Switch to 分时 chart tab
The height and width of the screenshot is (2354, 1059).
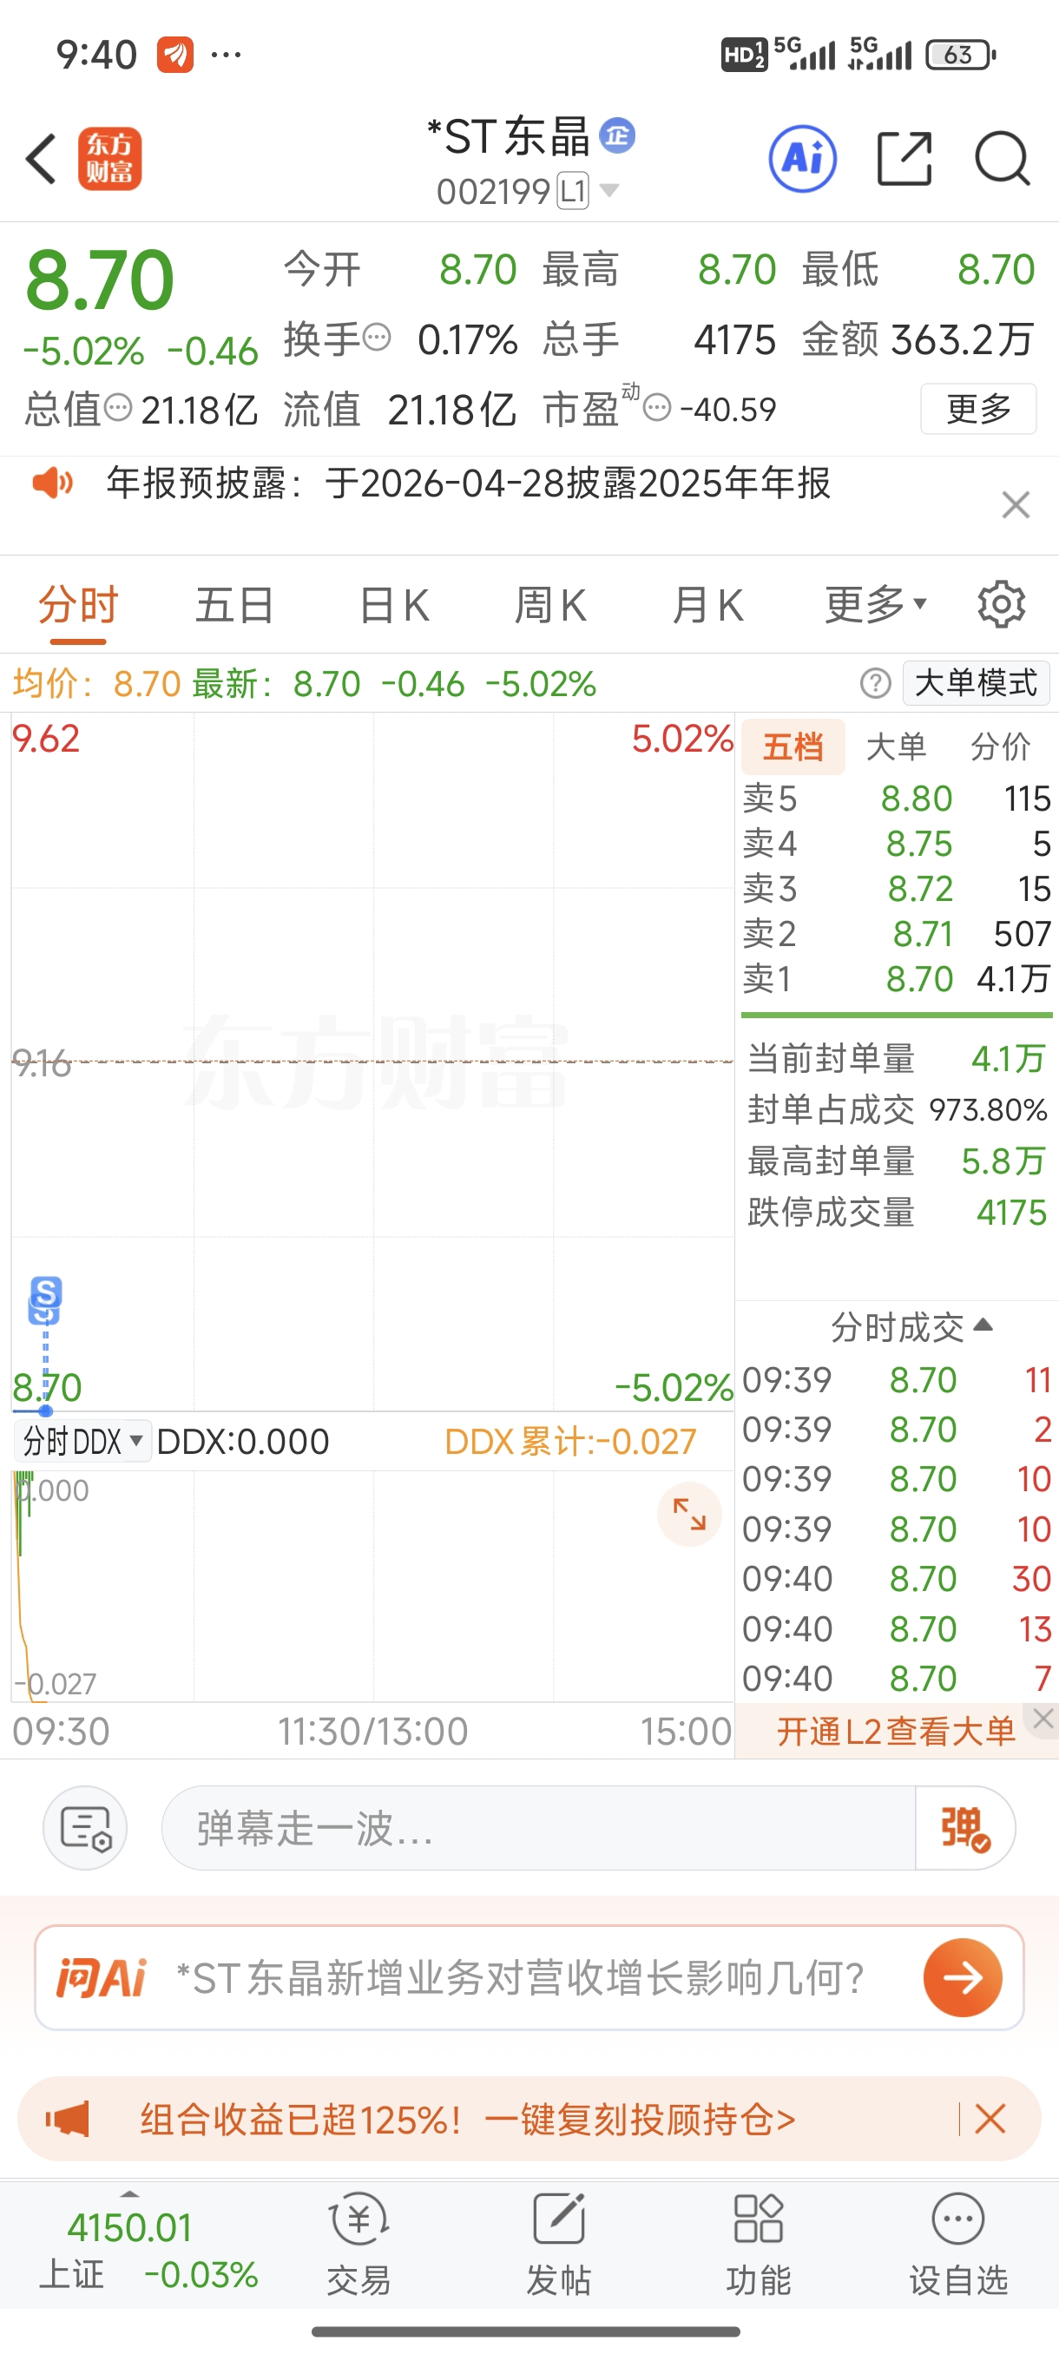click(79, 605)
